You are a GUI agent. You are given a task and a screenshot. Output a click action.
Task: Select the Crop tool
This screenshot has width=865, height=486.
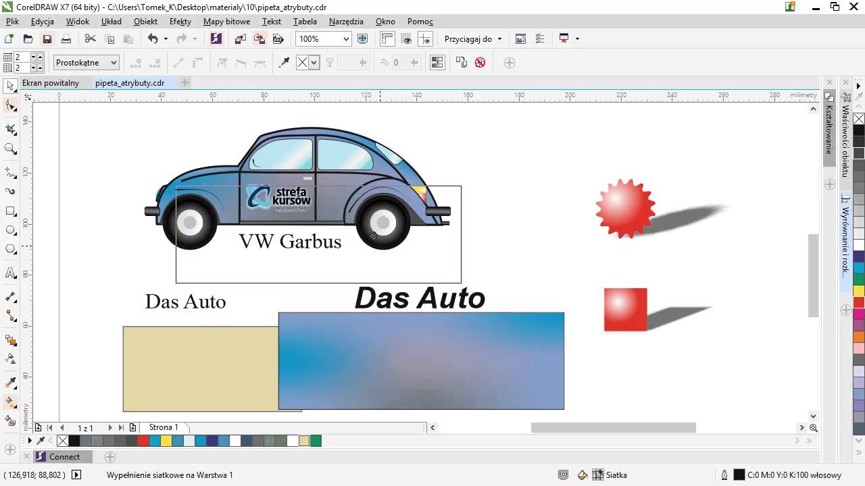[11, 128]
